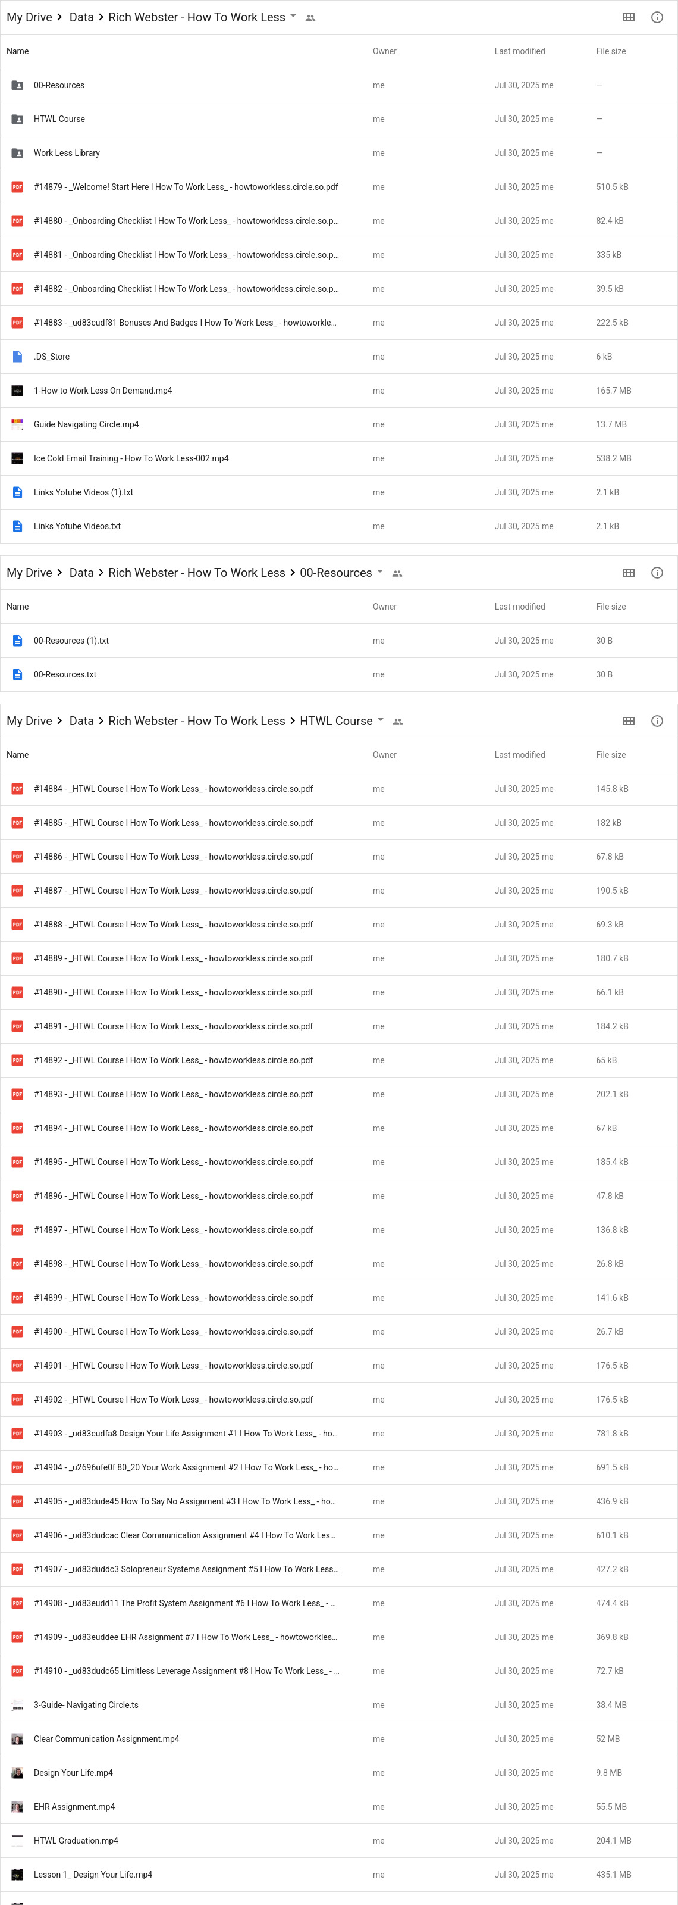
Task: Select PDF icon for #14879 Welcome file
Action: point(17,187)
